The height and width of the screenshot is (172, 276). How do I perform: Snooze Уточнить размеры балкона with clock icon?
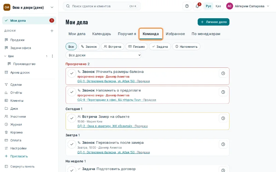[223, 73]
